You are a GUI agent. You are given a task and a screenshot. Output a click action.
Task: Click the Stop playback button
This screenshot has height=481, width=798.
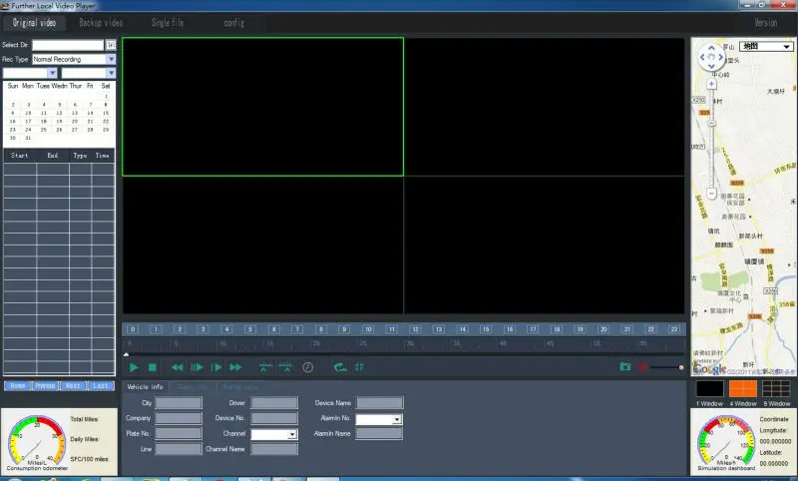(x=153, y=367)
